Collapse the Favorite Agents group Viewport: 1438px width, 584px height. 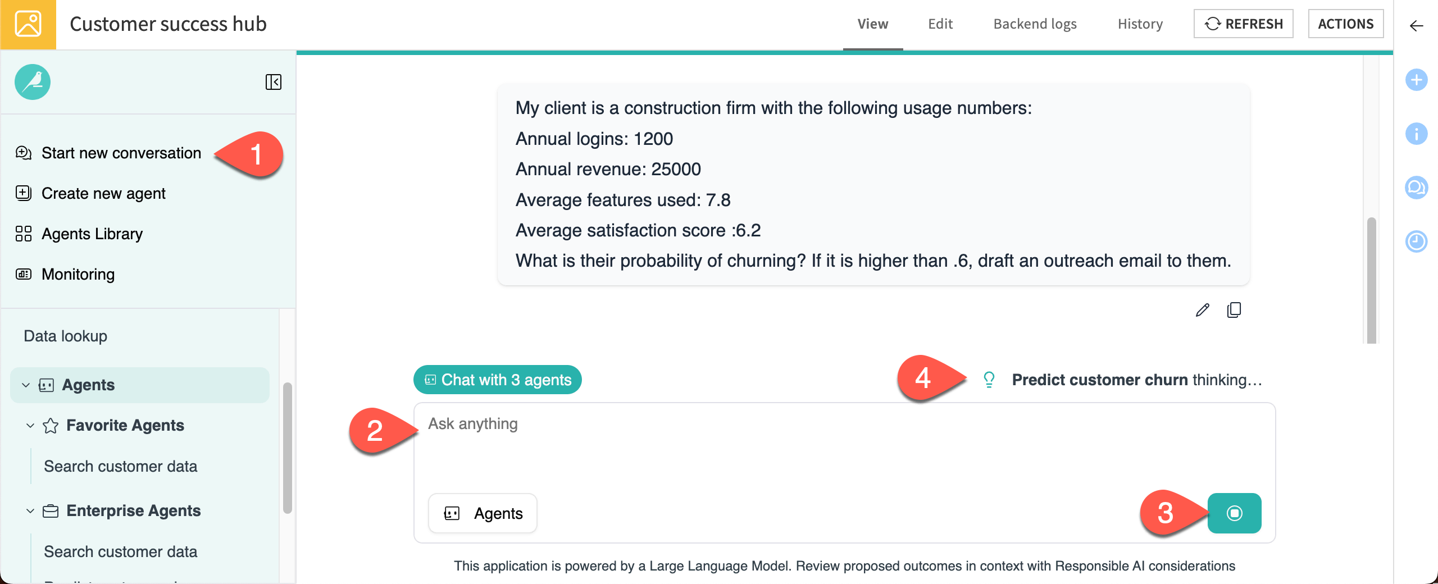coord(30,426)
